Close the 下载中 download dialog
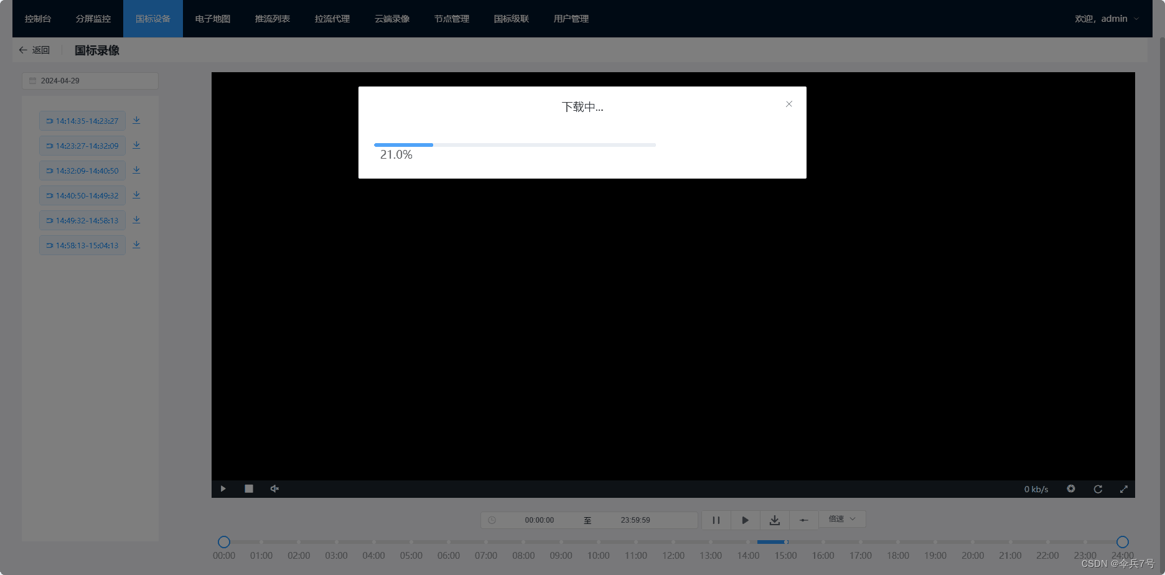The image size is (1165, 575). [x=788, y=104]
